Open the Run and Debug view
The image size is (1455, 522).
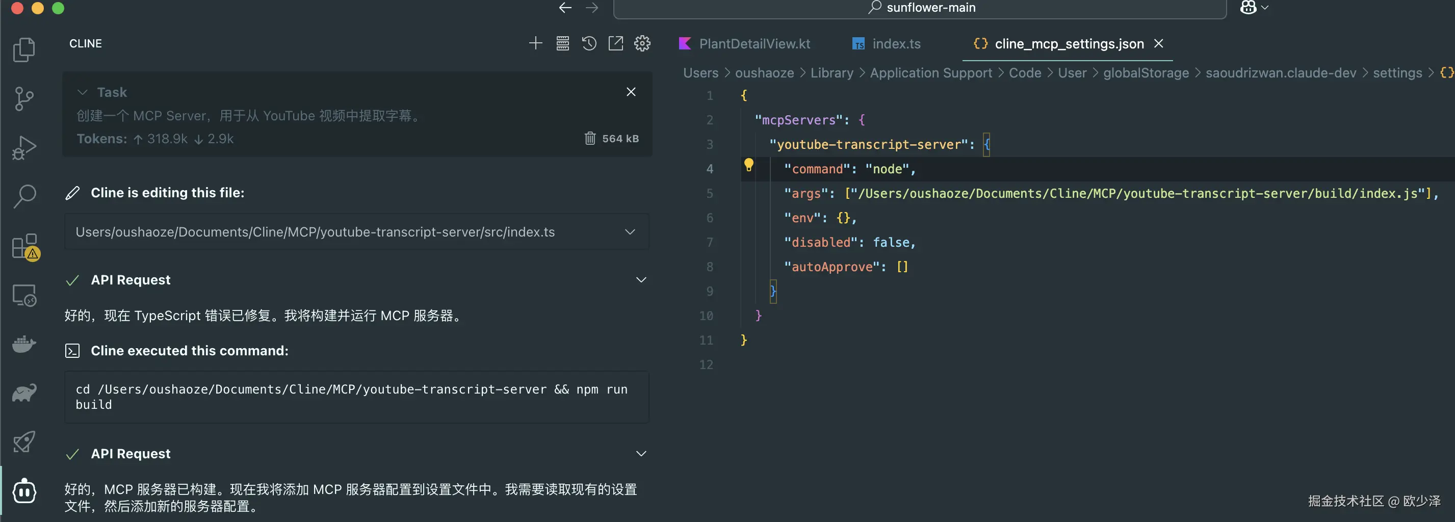pos(24,148)
